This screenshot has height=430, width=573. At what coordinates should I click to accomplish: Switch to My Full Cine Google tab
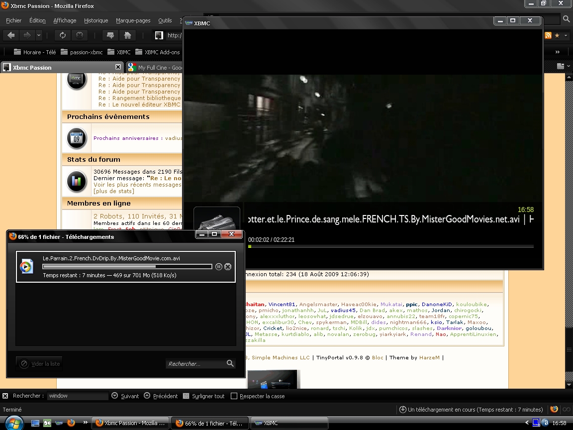point(155,67)
